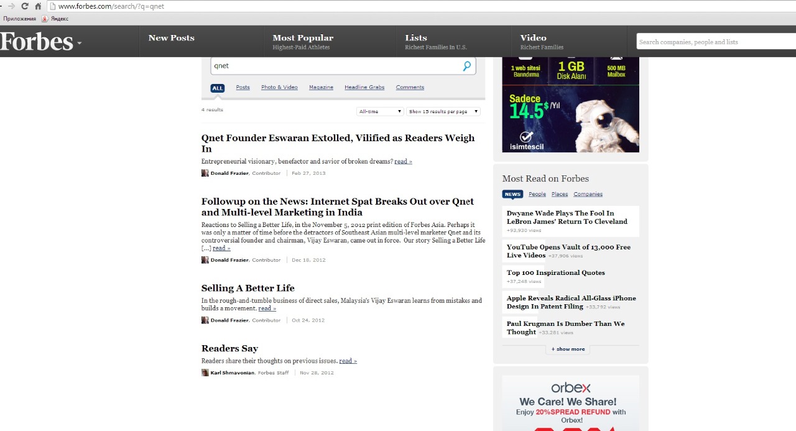Click the browser reload icon
The image size is (796, 431).
tap(25, 6)
